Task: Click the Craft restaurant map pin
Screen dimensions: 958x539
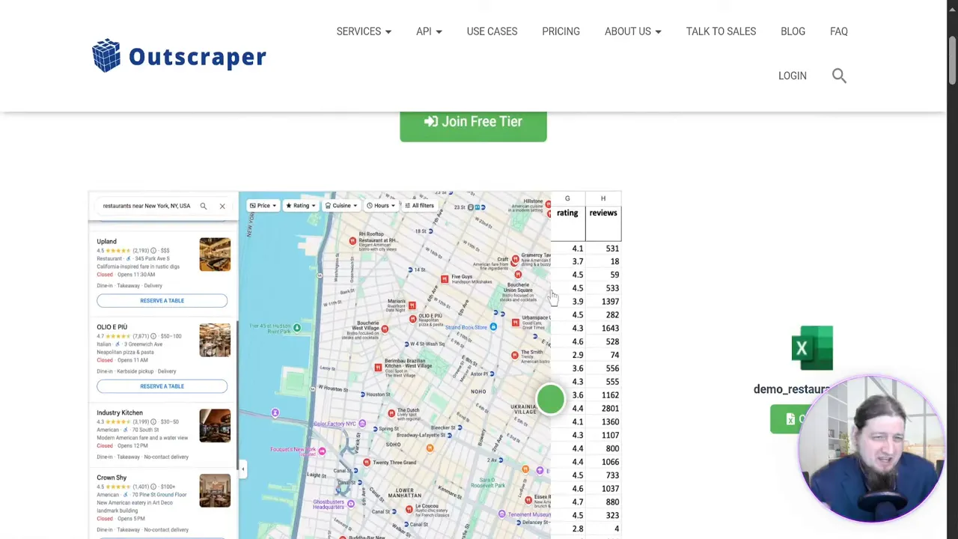Action: tap(515, 260)
